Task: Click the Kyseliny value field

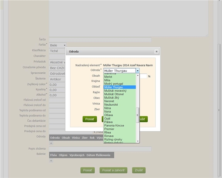Action: coord(57,90)
